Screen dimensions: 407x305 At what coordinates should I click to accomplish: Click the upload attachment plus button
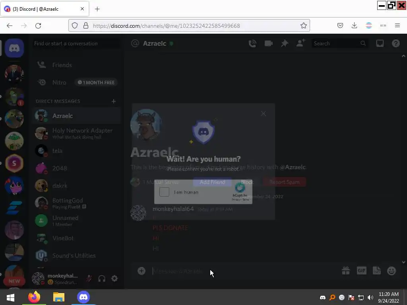pyautogui.click(x=141, y=271)
